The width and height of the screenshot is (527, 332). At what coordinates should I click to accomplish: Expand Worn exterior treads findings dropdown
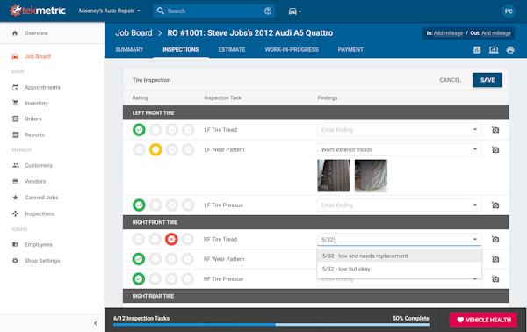pyautogui.click(x=475, y=149)
